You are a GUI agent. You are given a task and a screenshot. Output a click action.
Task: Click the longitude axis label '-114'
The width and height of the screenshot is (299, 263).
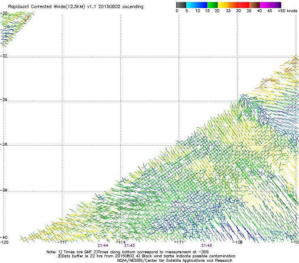click(x=120, y=242)
